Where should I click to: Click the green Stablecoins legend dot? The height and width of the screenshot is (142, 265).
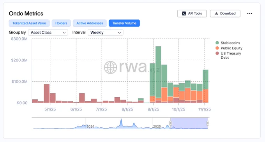(217, 43)
